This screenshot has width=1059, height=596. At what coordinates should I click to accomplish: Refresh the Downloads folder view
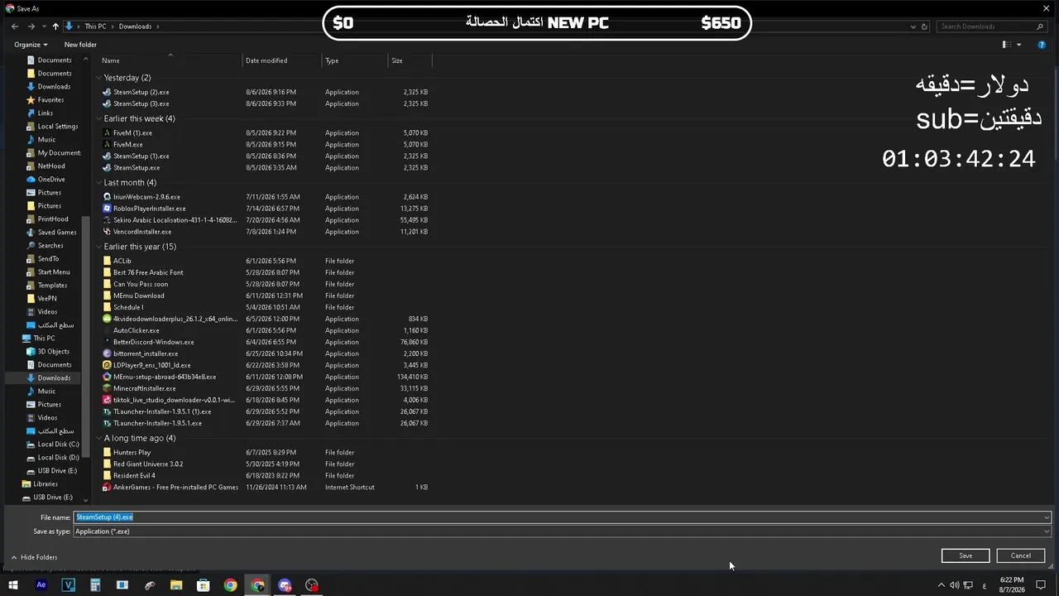click(x=925, y=26)
